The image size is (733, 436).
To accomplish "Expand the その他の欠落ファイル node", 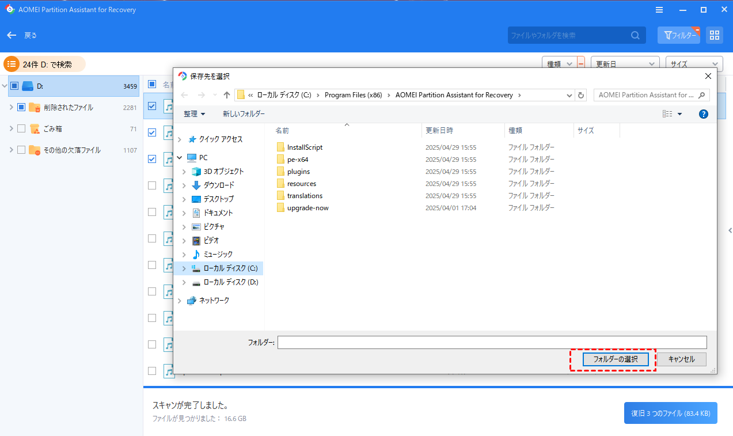I will (12, 150).
